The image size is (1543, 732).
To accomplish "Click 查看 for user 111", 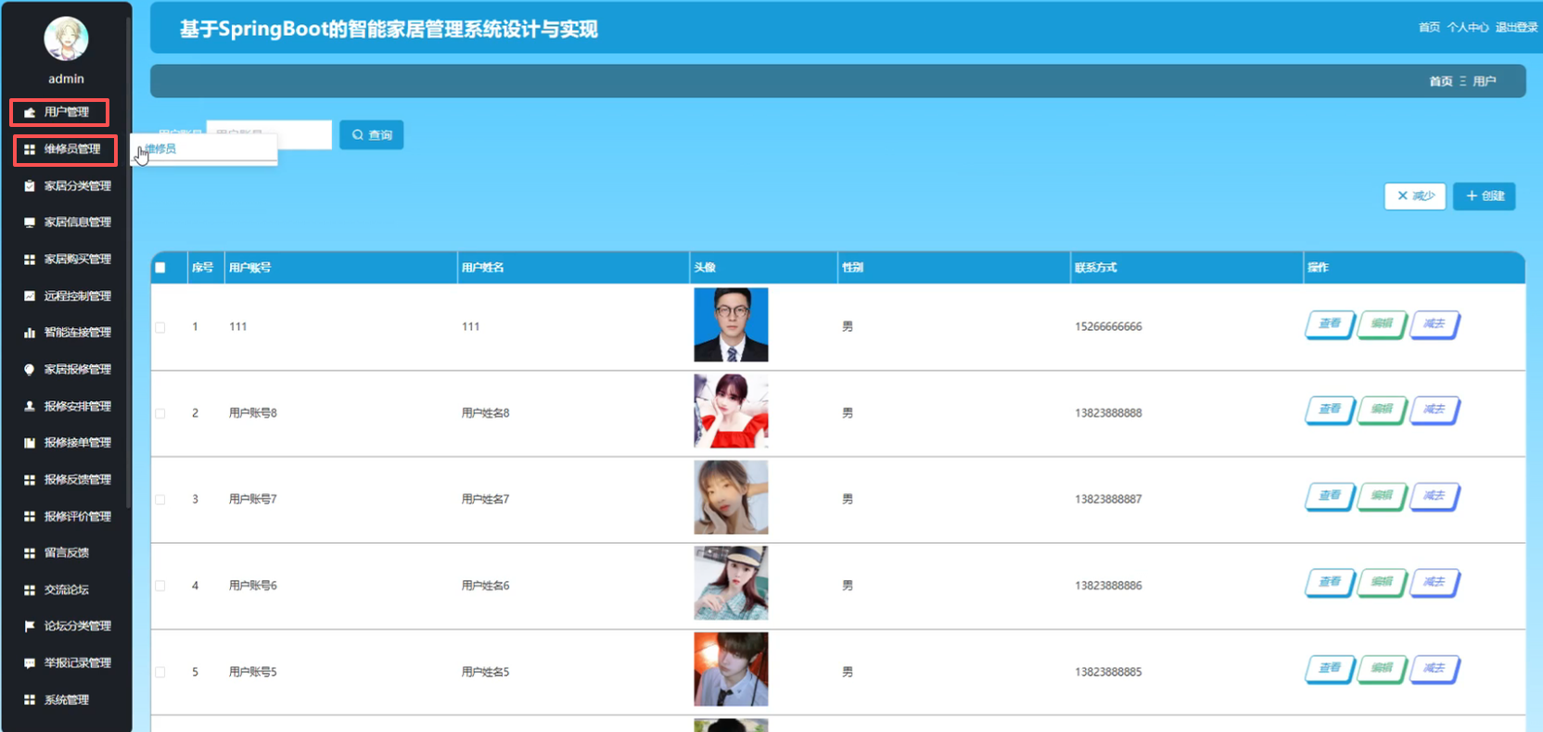I will click(x=1330, y=324).
